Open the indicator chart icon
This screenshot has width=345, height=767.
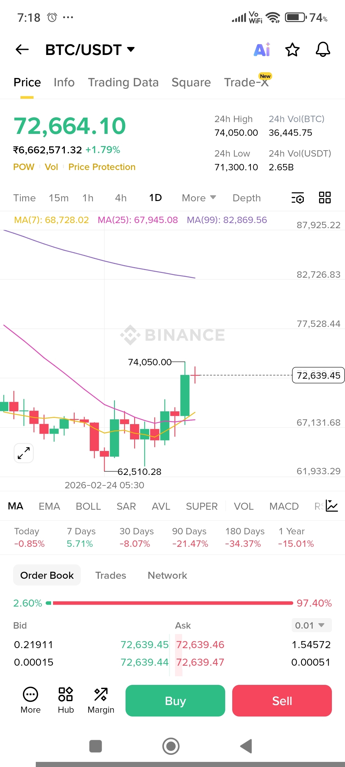(332, 506)
